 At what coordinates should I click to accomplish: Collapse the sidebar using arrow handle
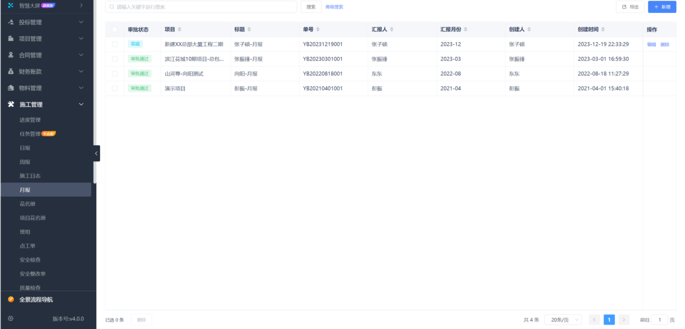coord(96,154)
